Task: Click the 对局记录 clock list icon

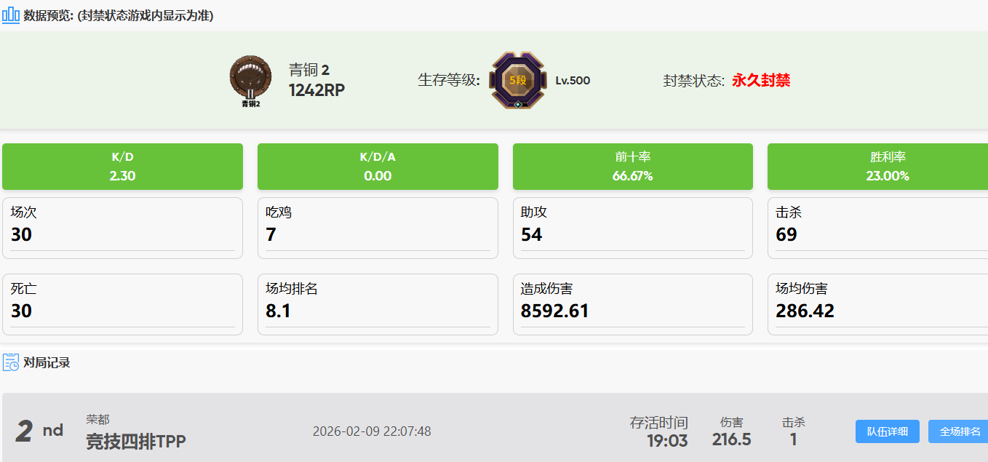Action: tap(11, 362)
